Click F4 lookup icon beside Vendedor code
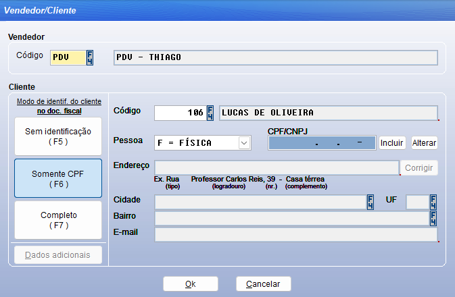This screenshot has height=297, width=455. click(x=90, y=57)
